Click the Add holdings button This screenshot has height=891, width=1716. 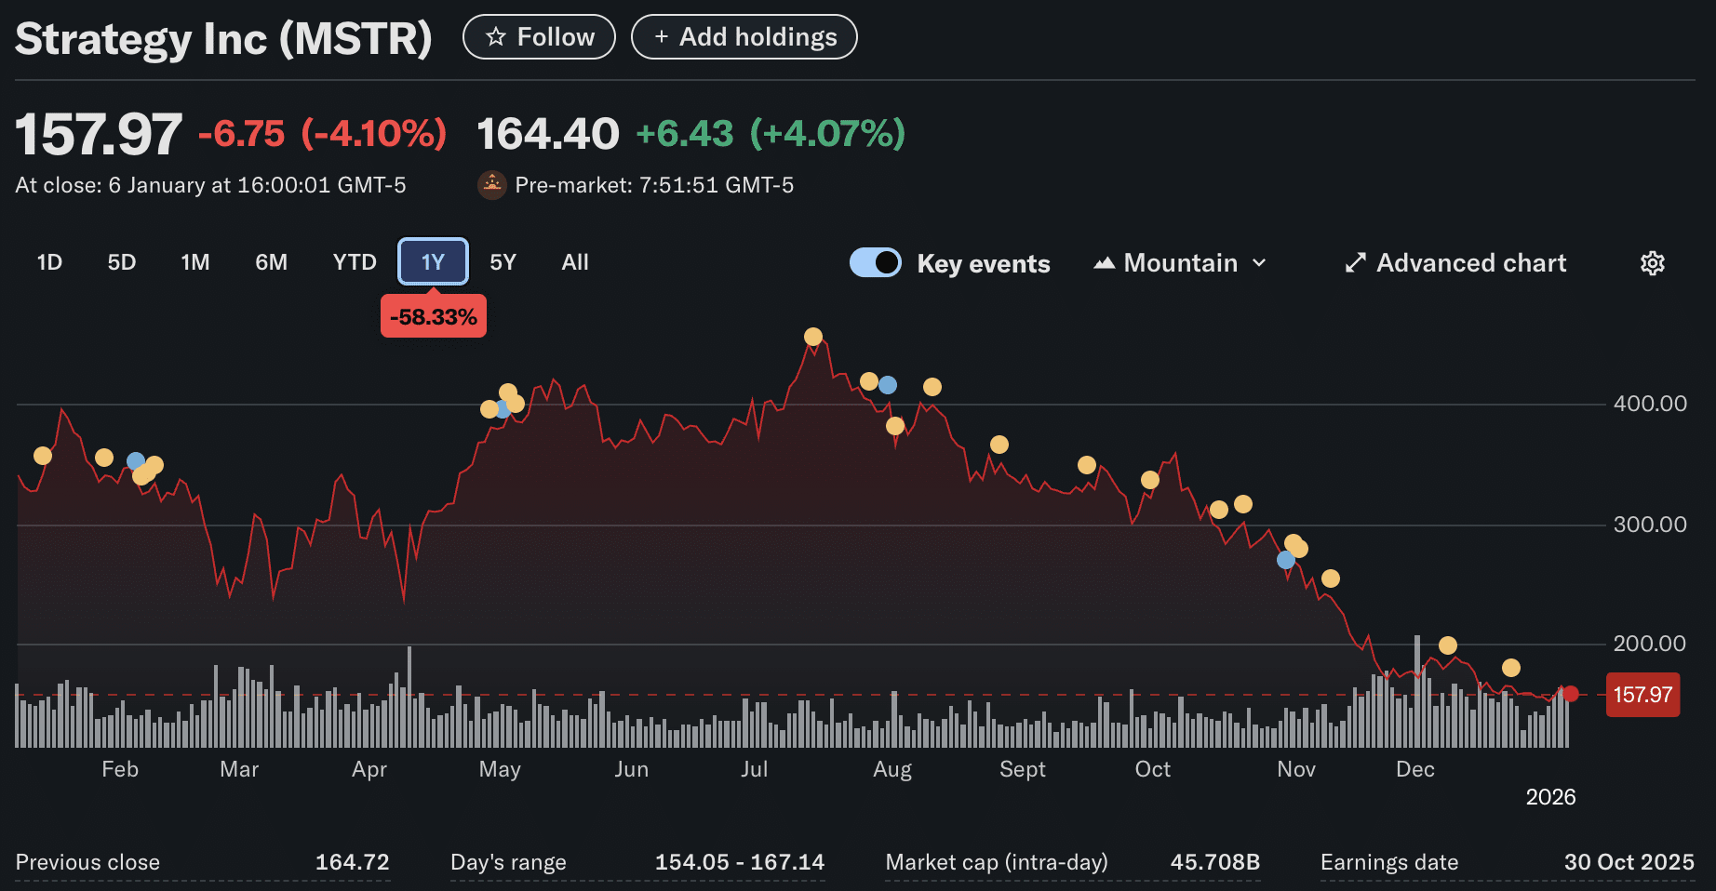[744, 37]
